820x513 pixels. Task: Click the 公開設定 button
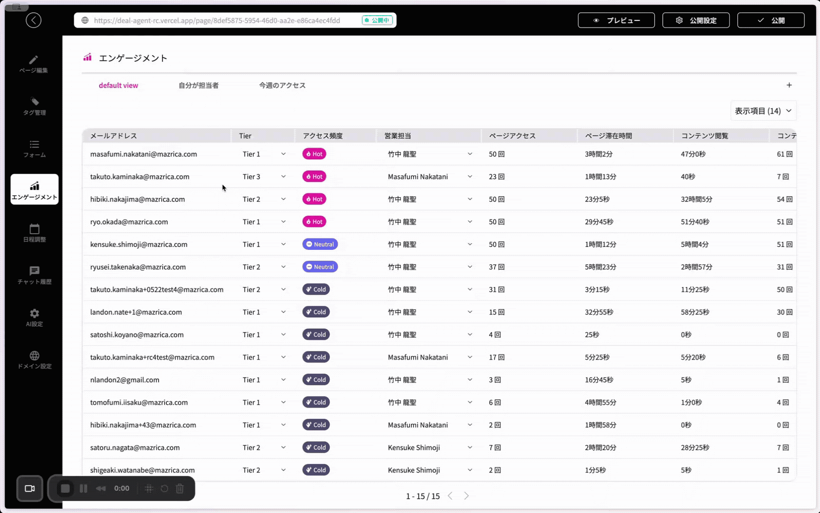696,20
